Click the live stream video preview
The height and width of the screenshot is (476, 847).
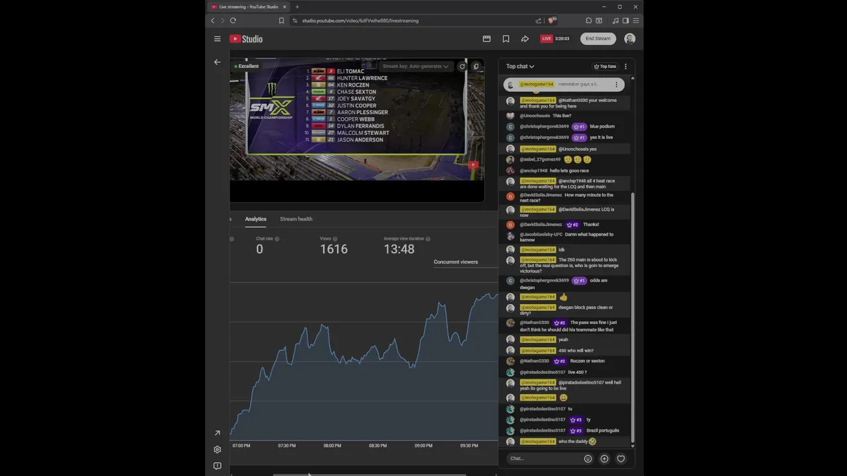pyautogui.click(x=357, y=119)
